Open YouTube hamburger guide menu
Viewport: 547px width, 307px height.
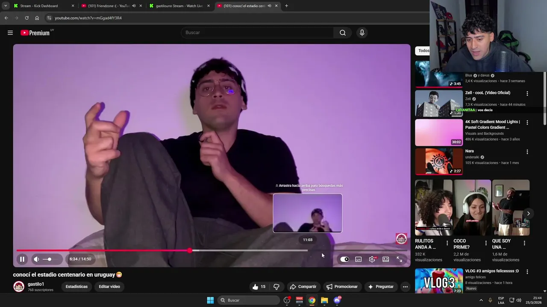(10, 33)
